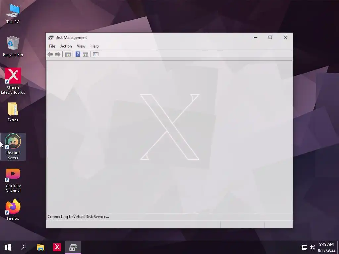Click the Forward arrow in Disk Management toolbar
This screenshot has width=339, height=254.
tap(58, 54)
